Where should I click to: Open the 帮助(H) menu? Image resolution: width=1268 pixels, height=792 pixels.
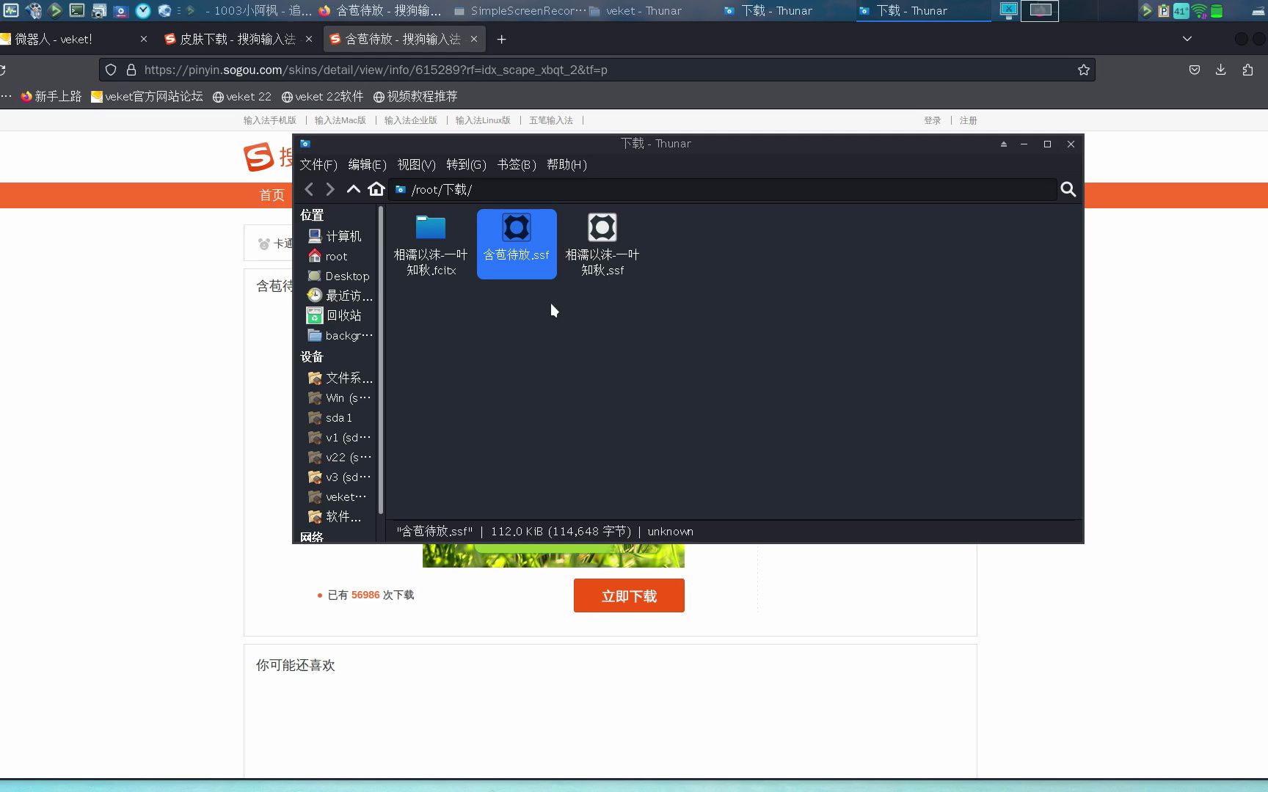point(566,164)
